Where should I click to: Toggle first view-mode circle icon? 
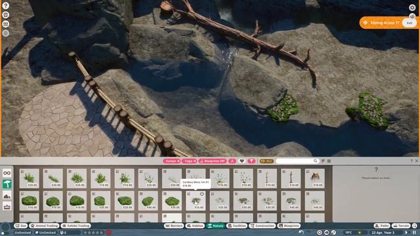click(x=320, y=233)
